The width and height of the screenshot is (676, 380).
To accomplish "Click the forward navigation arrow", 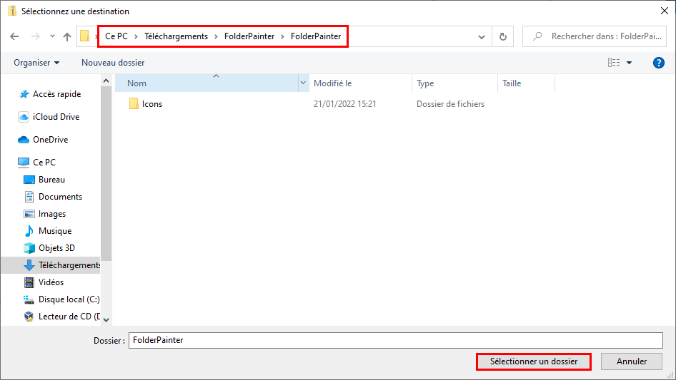I will point(35,36).
